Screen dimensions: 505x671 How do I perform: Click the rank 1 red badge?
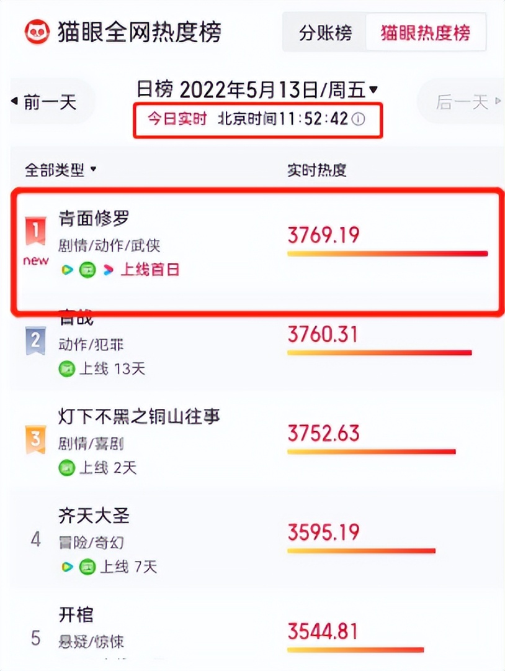(35, 231)
